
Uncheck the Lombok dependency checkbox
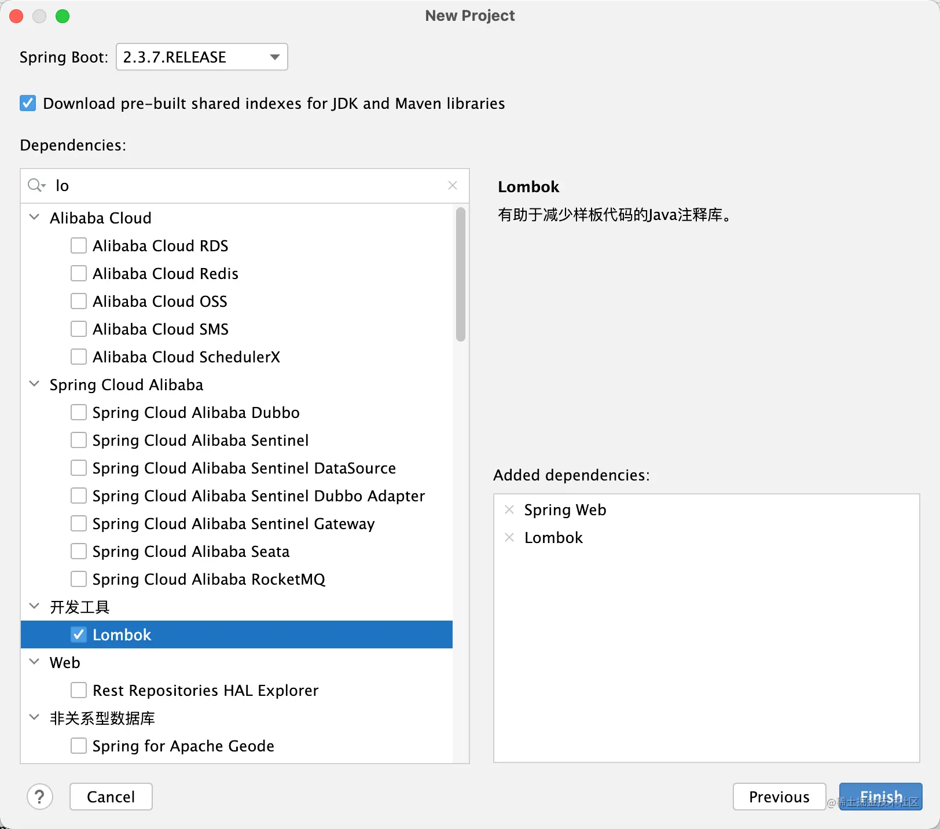(x=79, y=634)
